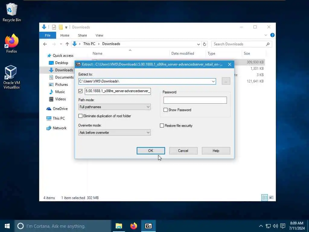Open Network in the navigation pane
The width and height of the screenshot is (309, 232).
[56, 128]
